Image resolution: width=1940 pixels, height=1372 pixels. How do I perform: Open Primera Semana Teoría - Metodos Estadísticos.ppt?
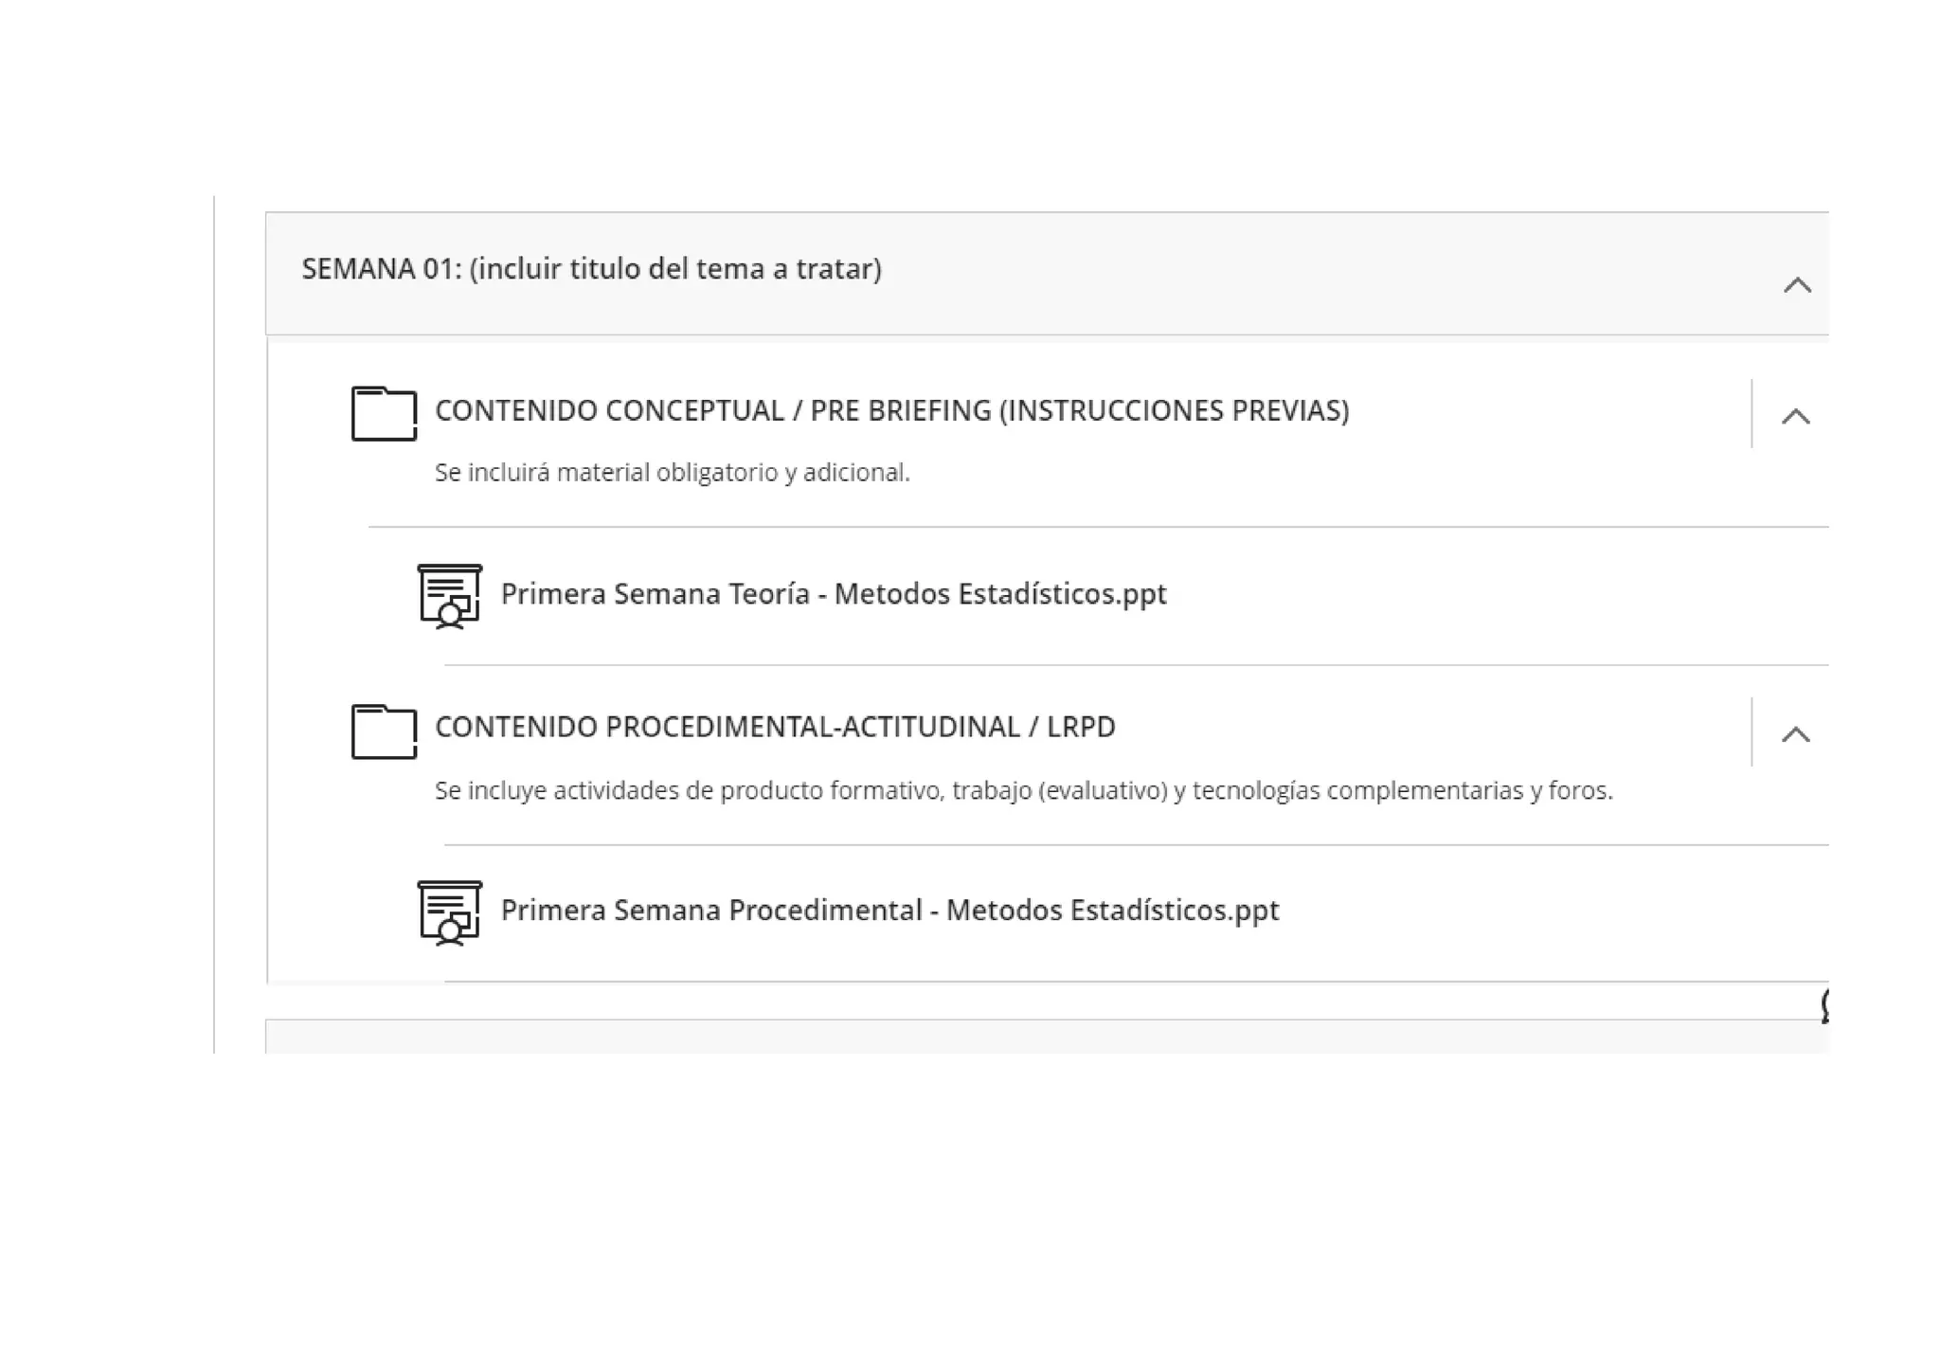click(833, 594)
